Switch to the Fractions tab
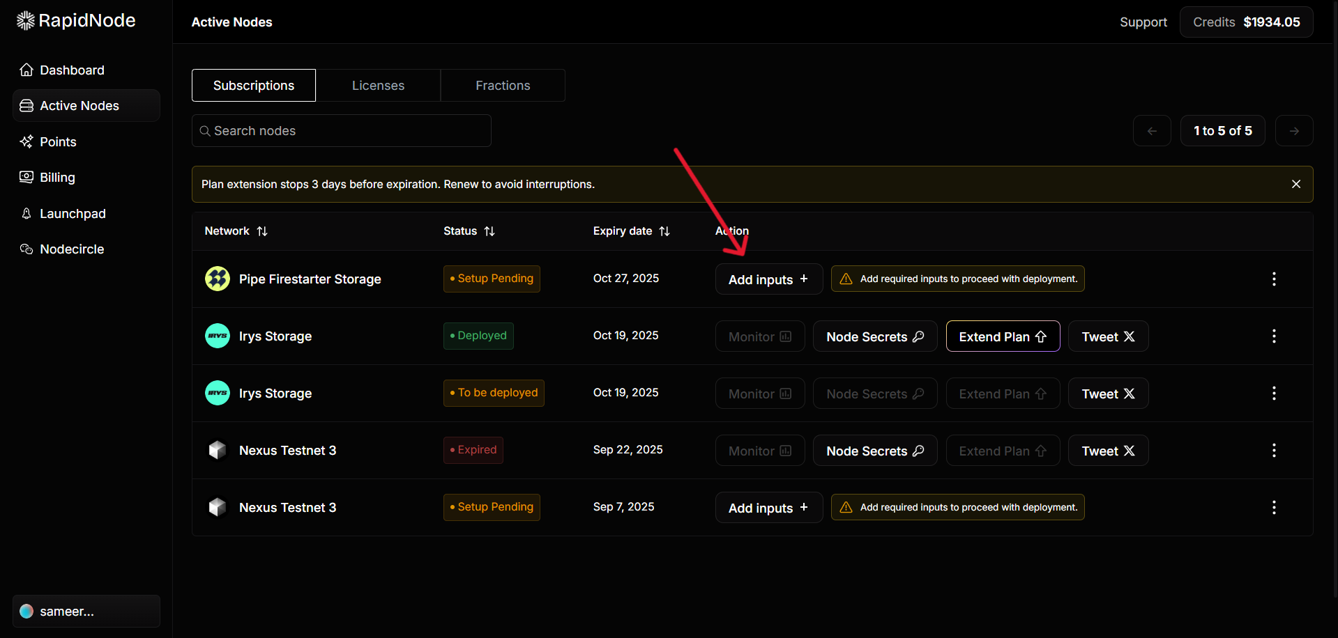The width and height of the screenshot is (1338, 638). click(x=503, y=86)
